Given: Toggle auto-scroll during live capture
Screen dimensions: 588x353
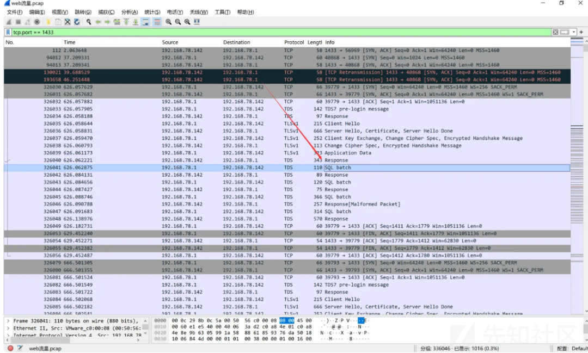Looking at the screenshot, I should 145,22.
